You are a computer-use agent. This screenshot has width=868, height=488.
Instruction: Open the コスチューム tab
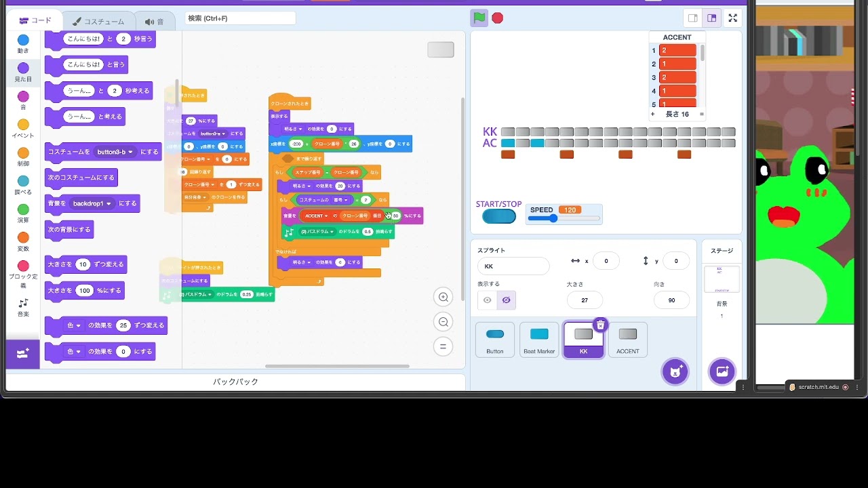tap(98, 21)
